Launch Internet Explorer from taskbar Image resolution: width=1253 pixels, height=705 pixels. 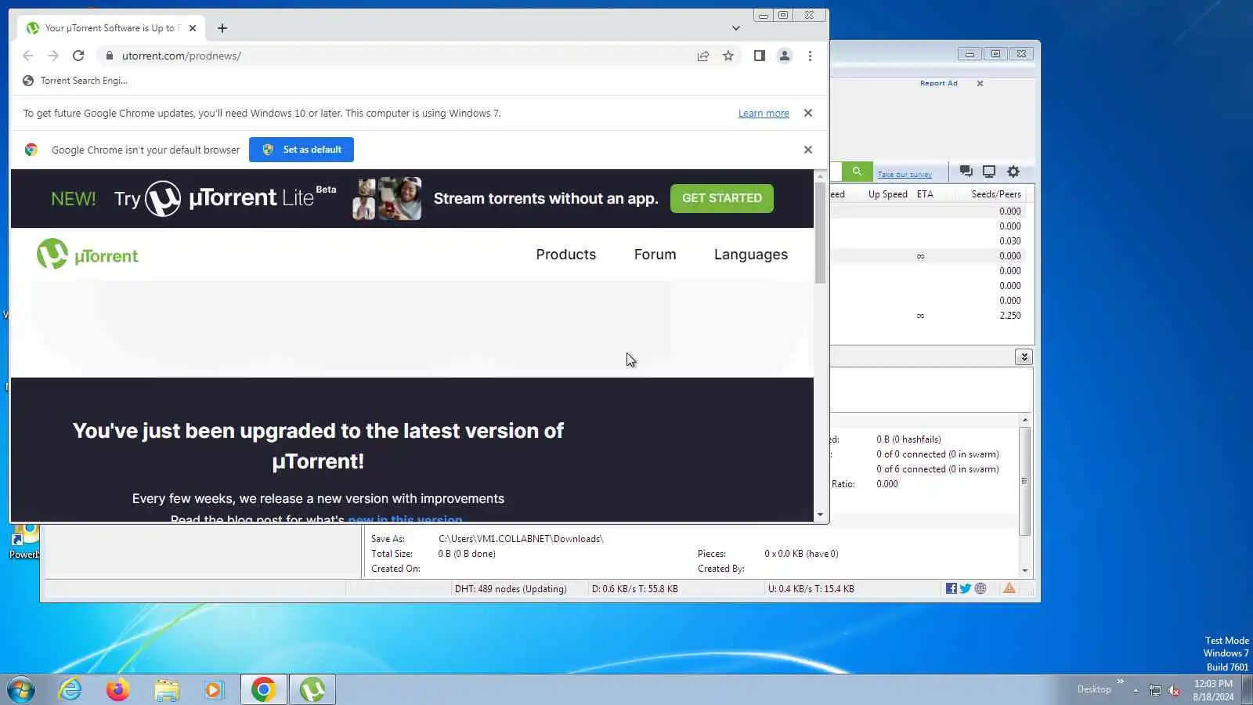coord(70,690)
